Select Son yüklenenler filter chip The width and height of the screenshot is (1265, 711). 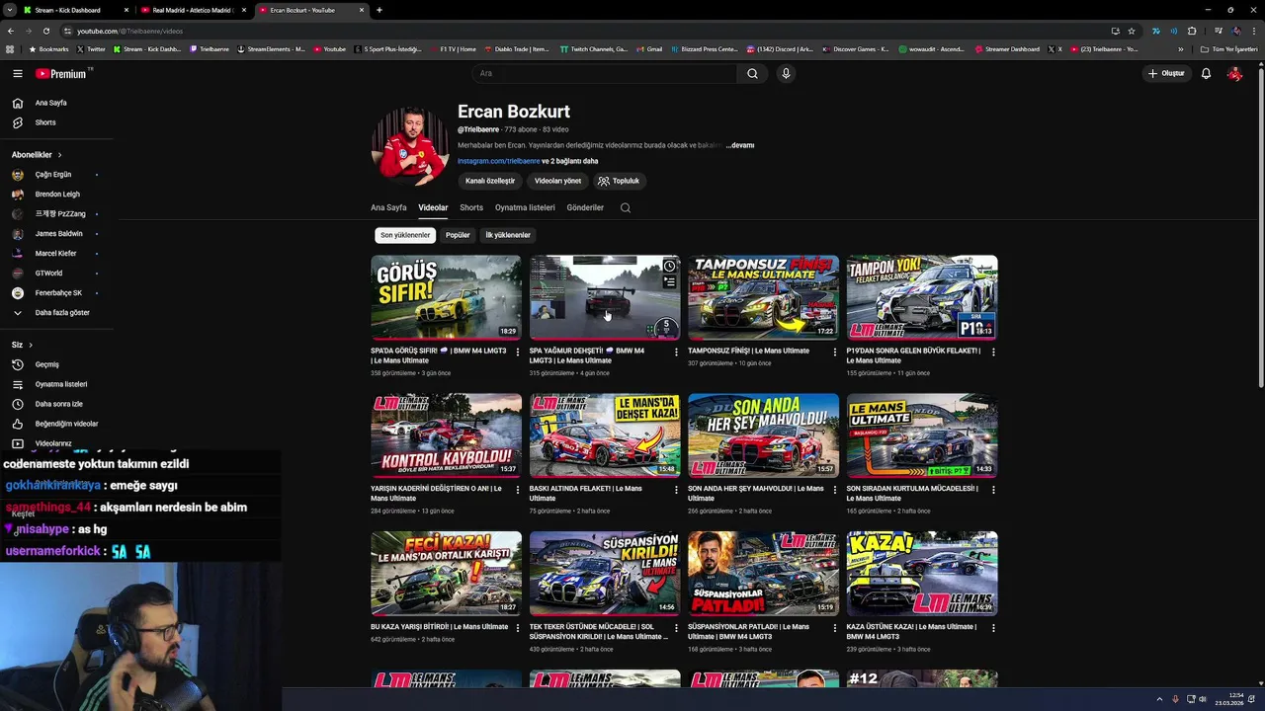(x=405, y=235)
